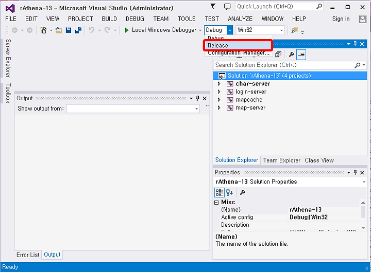
Task: Click the Undo arrow icon
Action: point(92,30)
